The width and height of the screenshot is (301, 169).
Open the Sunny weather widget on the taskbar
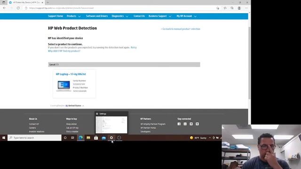(198, 138)
